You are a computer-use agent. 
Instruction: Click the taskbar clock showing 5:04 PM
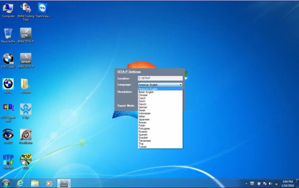[x=288, y=184]
